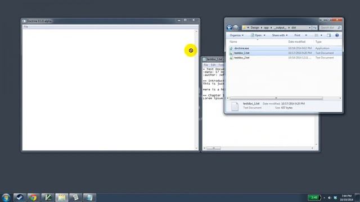Go back in Explorer window
Image resolution: width=360 pixels, height=202 pixels.
coord(229,27)
